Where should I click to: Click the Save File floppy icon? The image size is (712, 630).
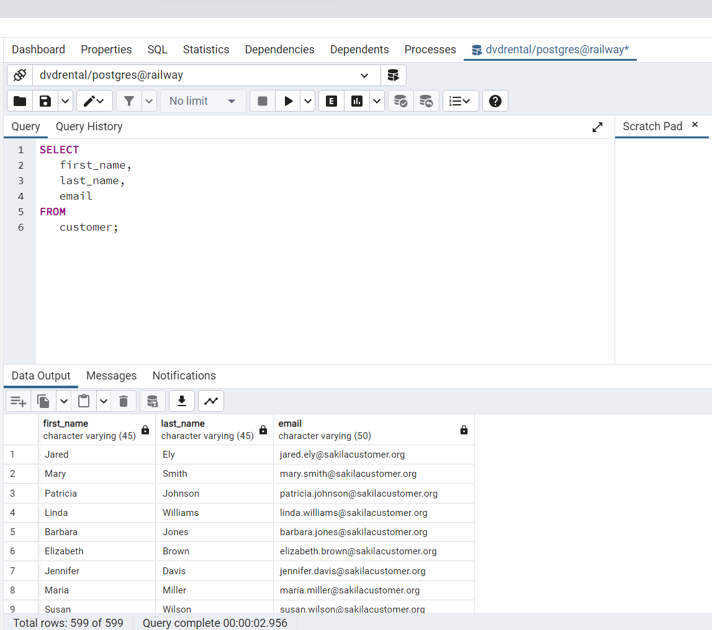pyautogui.click(x=45, y=100)
